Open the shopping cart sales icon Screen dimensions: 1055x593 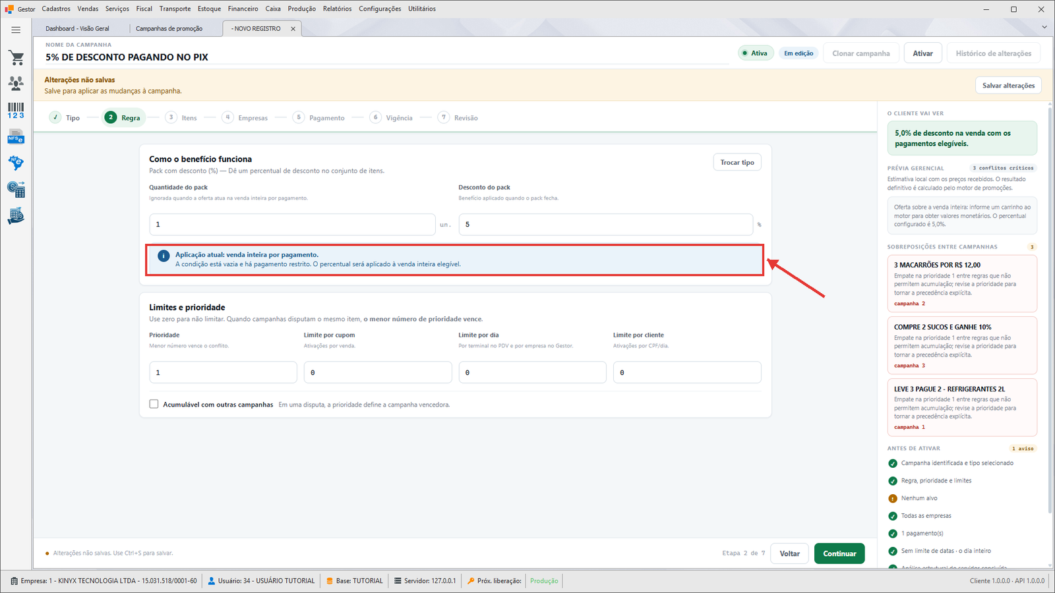pos(16,58)
